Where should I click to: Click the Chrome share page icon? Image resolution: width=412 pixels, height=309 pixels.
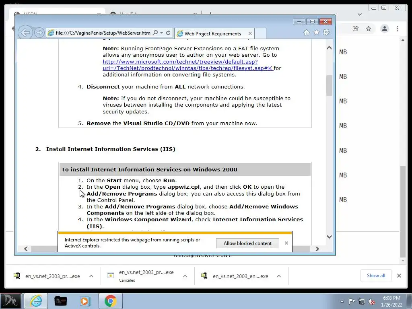pyautogui.click(x=356, y=29)
